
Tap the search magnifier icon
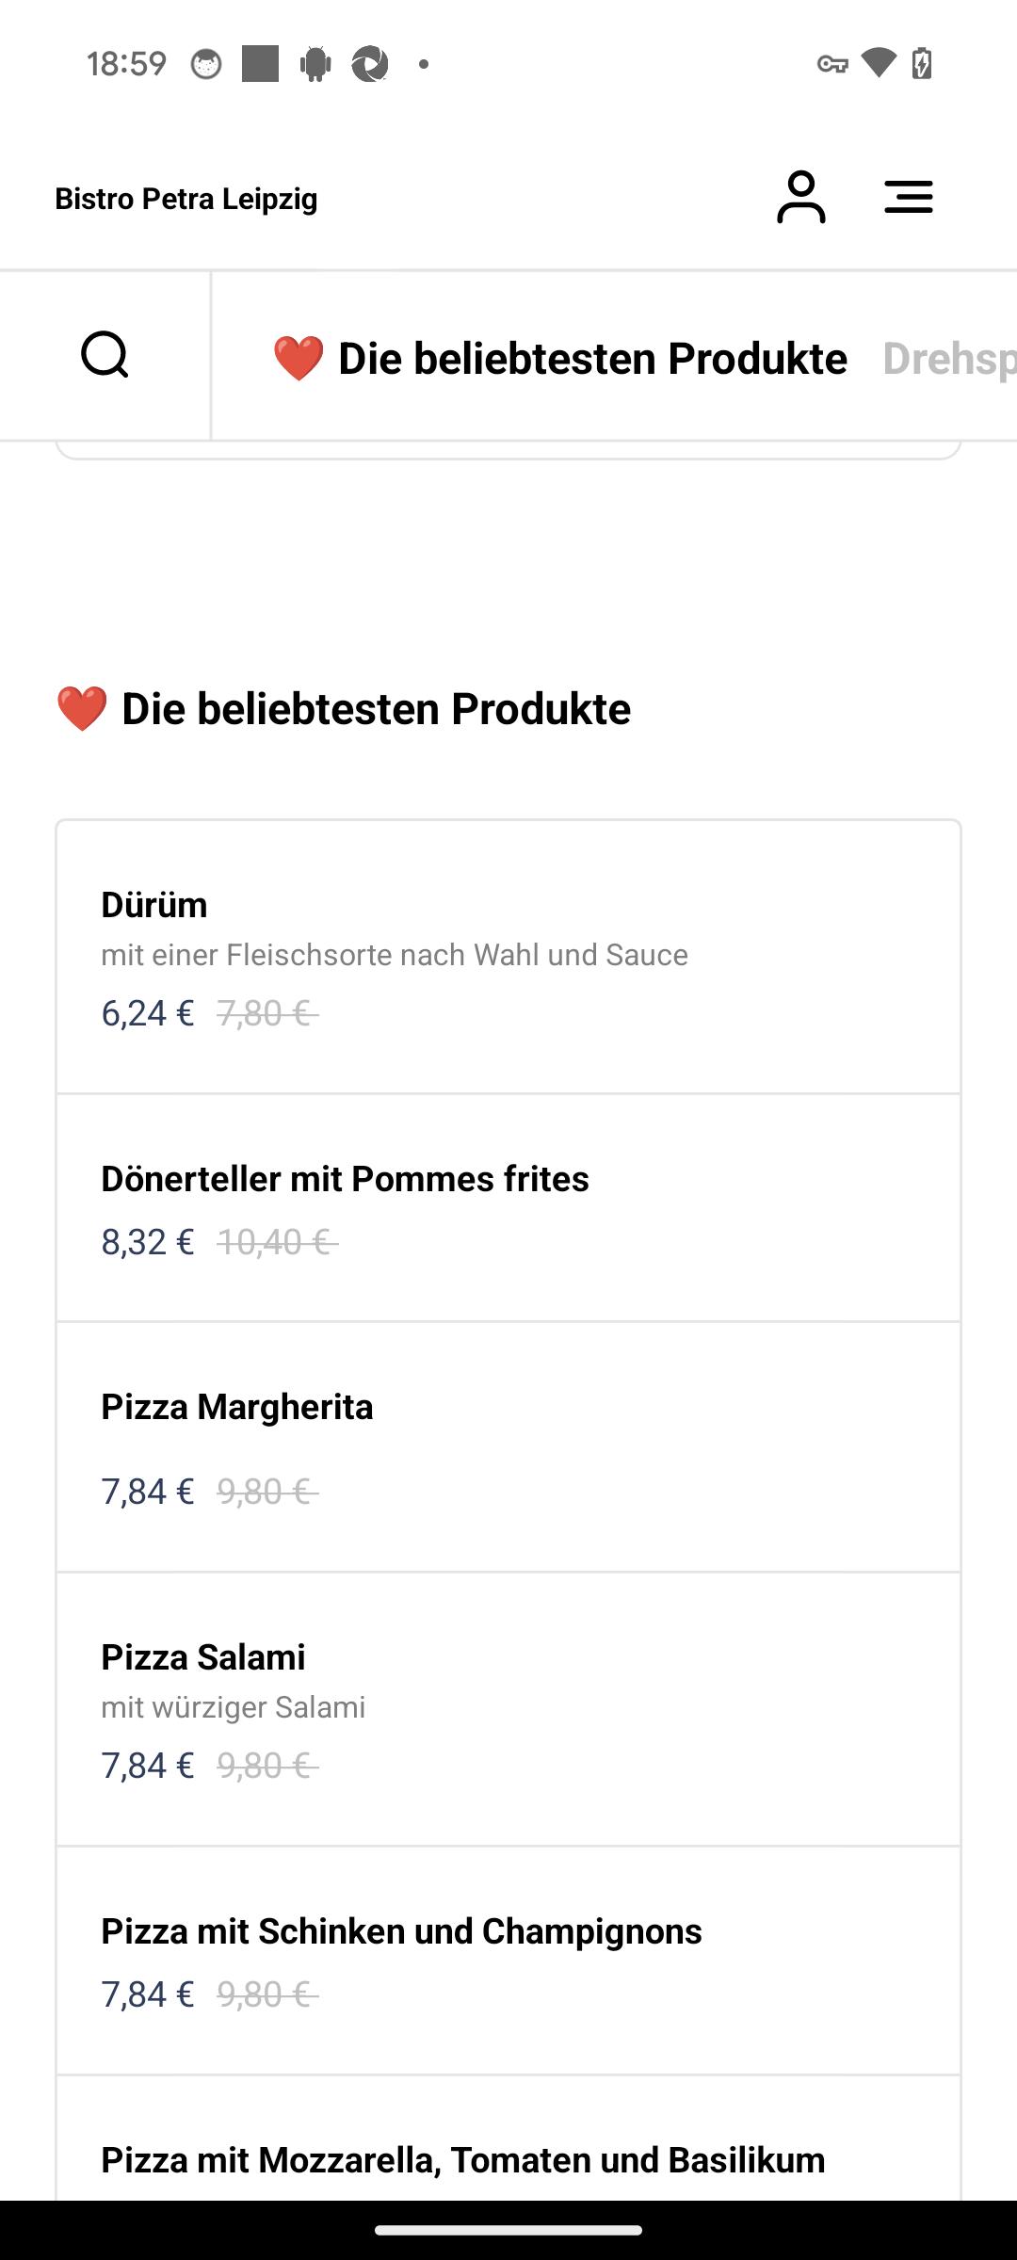tap(105, 355)
